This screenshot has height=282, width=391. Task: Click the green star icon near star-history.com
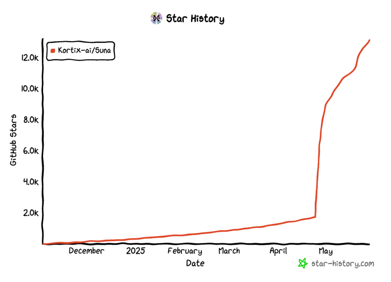pyautogui.click(x=303, y=263)
